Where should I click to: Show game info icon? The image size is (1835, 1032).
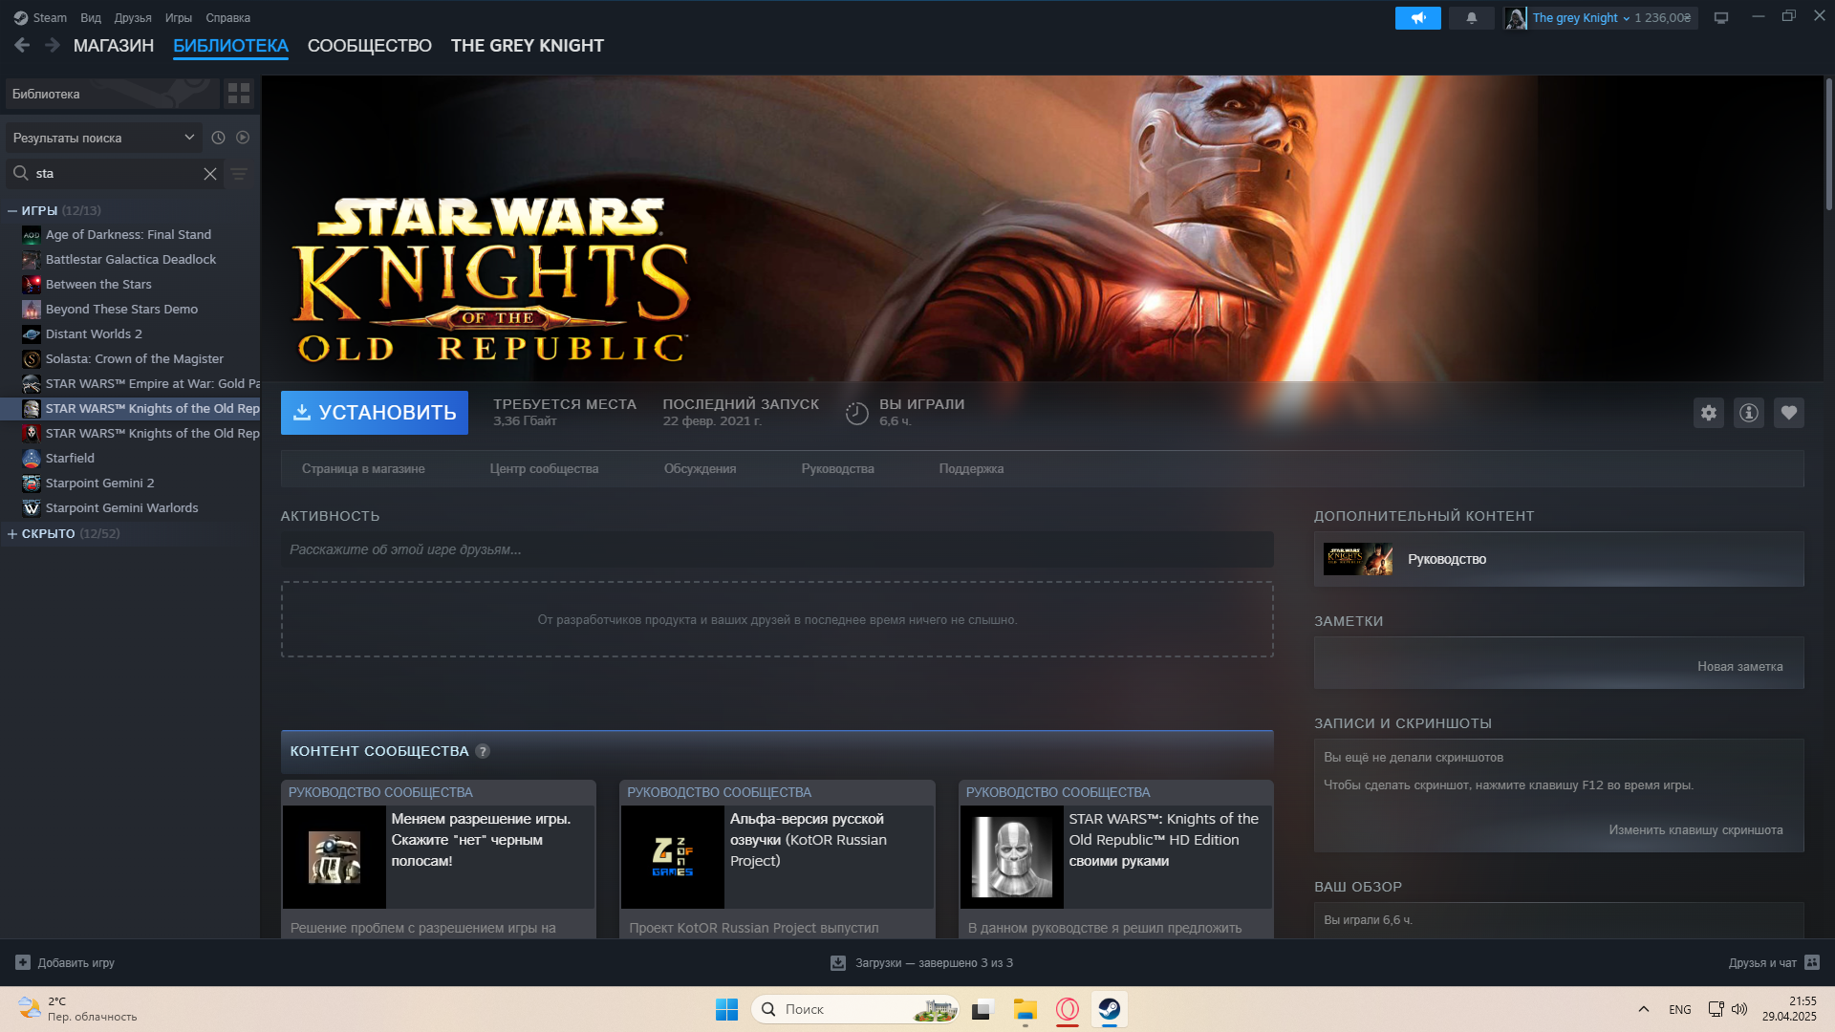tap(1749, 413)
